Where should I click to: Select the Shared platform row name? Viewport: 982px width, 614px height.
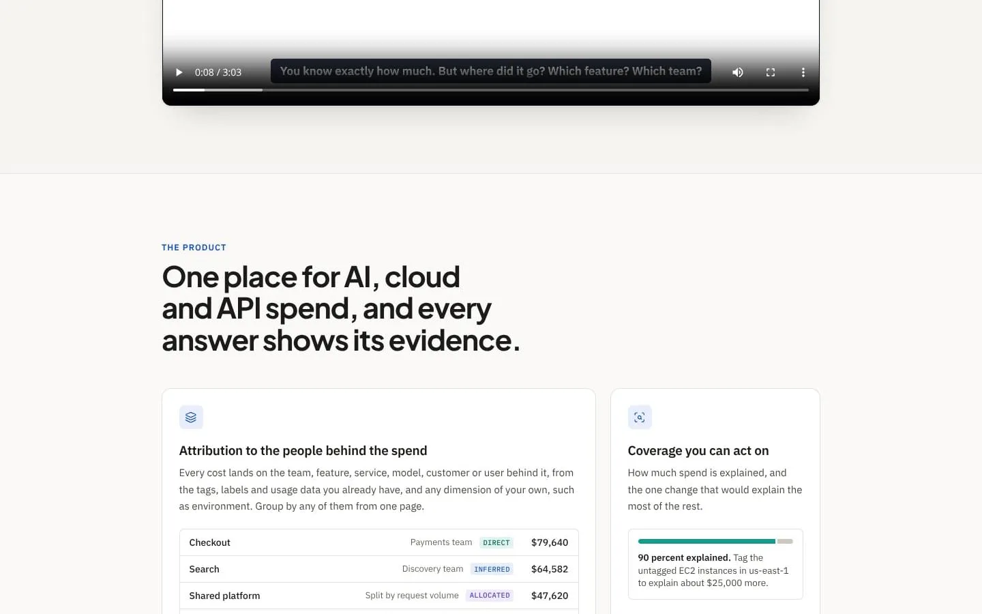coord(224,596)
